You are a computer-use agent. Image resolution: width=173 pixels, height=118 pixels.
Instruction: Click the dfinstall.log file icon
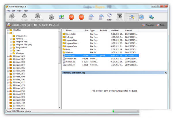(x=64, y=62)
